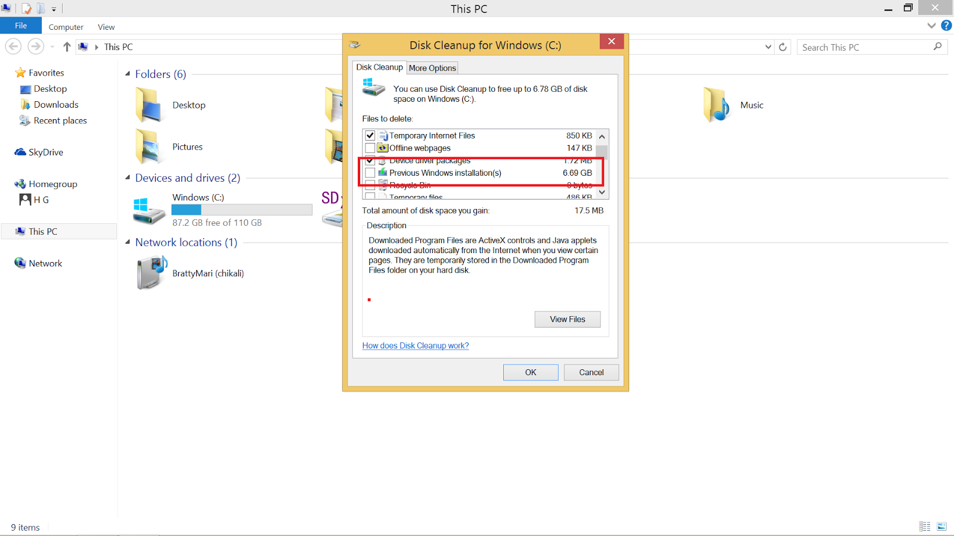Open the View ribbon tab
The width and height of the screenshot is (954, 536).
click(106, 27)
